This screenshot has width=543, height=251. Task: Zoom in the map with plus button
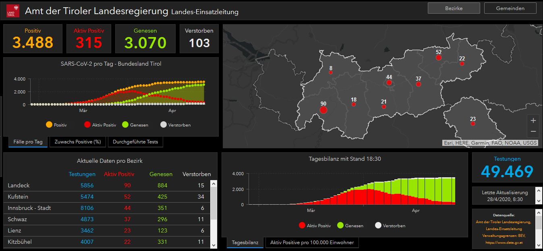point(533,120)
